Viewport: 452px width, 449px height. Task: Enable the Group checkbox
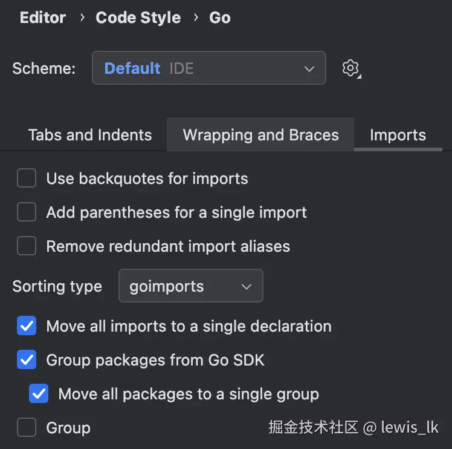point(27,428)
